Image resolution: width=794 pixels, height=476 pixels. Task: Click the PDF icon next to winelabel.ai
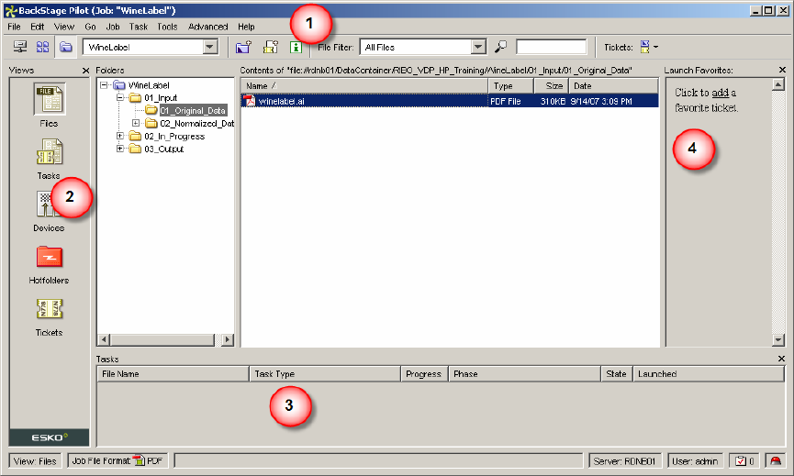point(249,101)
